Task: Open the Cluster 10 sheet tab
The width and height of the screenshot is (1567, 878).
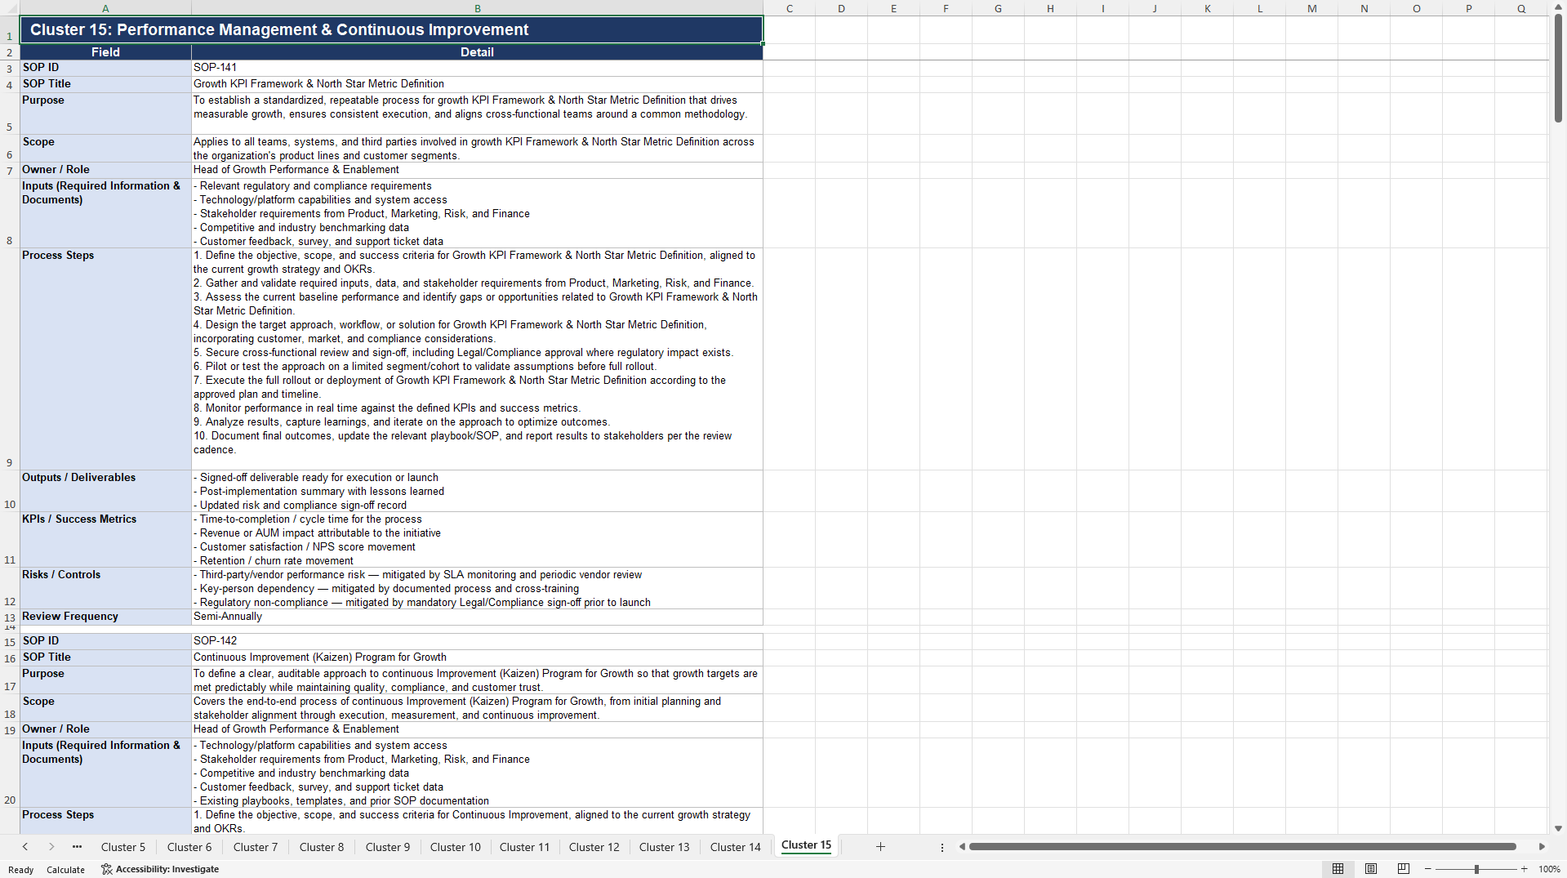Action: (456, 847)
